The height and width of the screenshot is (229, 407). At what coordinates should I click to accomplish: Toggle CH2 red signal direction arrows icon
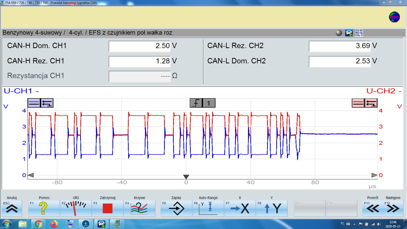(371, 103)
